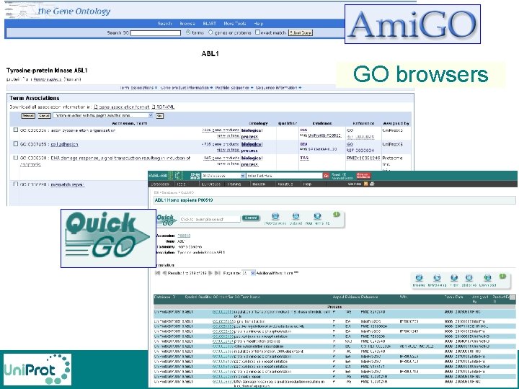Tick the 'exact match' checkbox
This screenshot has width=519, height=389.
[x=257, y=32]
